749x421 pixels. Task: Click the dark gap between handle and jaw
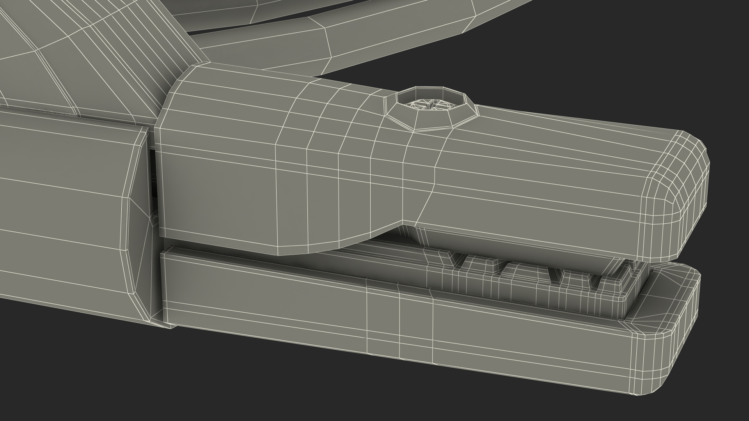pyautogui.click(x=153, y=172)
